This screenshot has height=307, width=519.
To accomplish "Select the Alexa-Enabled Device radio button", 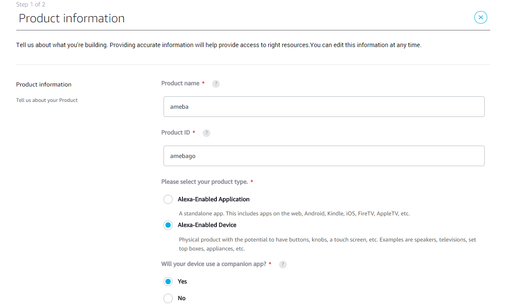I will click(168, 225).
